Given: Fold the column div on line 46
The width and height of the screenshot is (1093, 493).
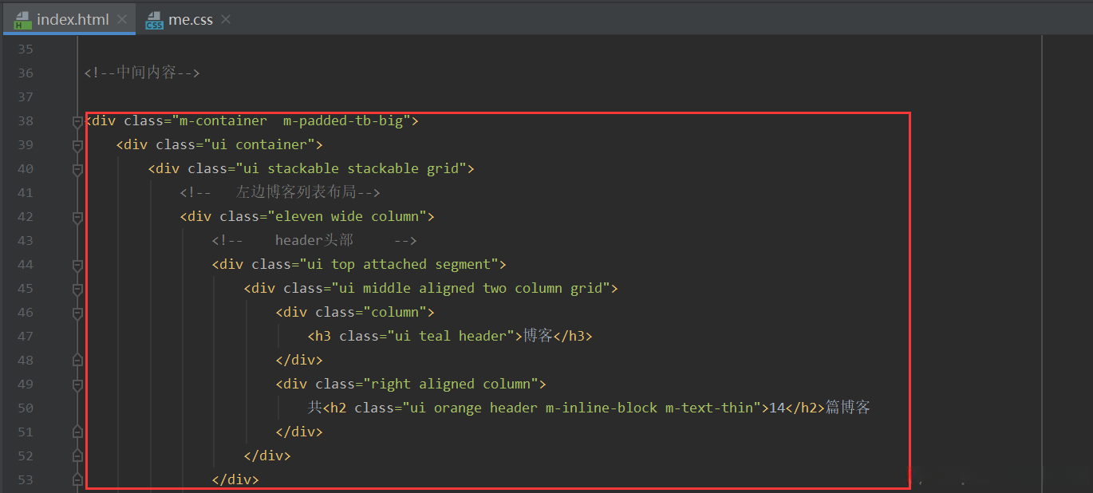Looking at the screenshot, I should point(77,313).
